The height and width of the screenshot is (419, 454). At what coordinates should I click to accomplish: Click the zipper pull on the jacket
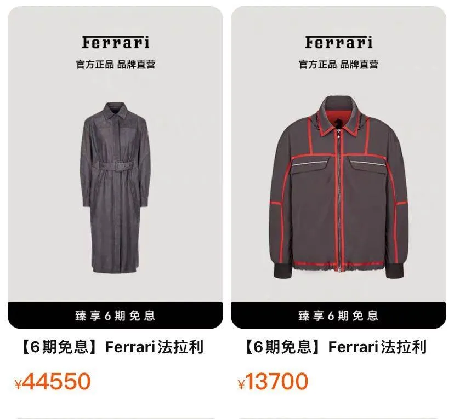[338, 134]
